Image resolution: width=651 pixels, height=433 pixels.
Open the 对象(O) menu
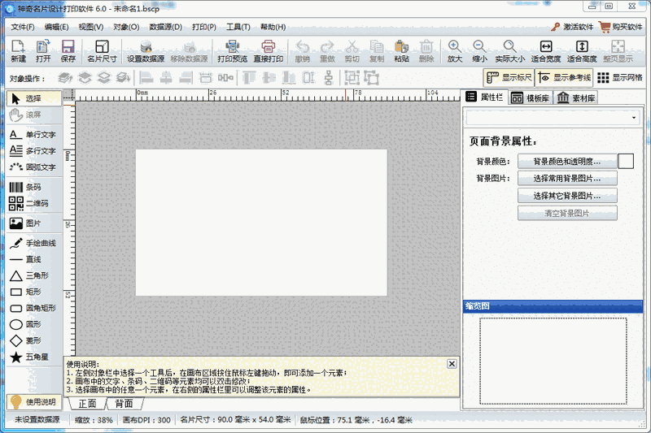[126, 27]
